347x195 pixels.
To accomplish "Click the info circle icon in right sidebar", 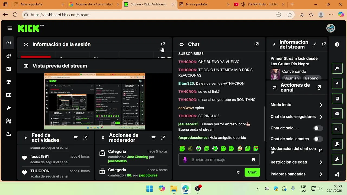I will coord(337,44).
